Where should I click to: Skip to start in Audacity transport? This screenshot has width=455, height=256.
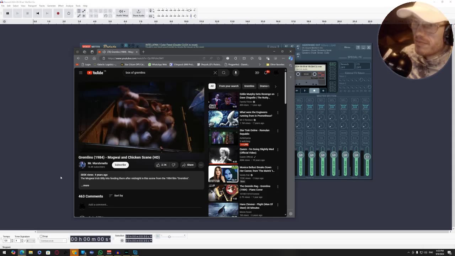(37, 14)
